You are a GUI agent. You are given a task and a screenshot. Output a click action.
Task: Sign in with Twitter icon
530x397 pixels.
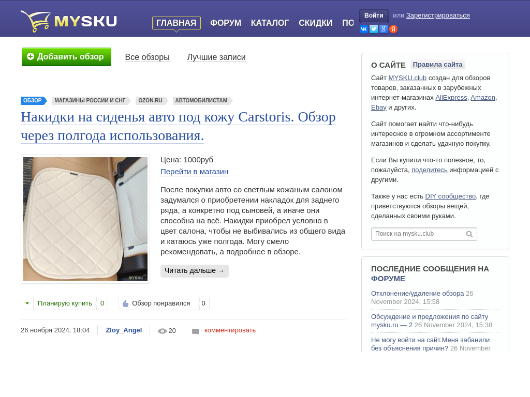coord(374,29)
